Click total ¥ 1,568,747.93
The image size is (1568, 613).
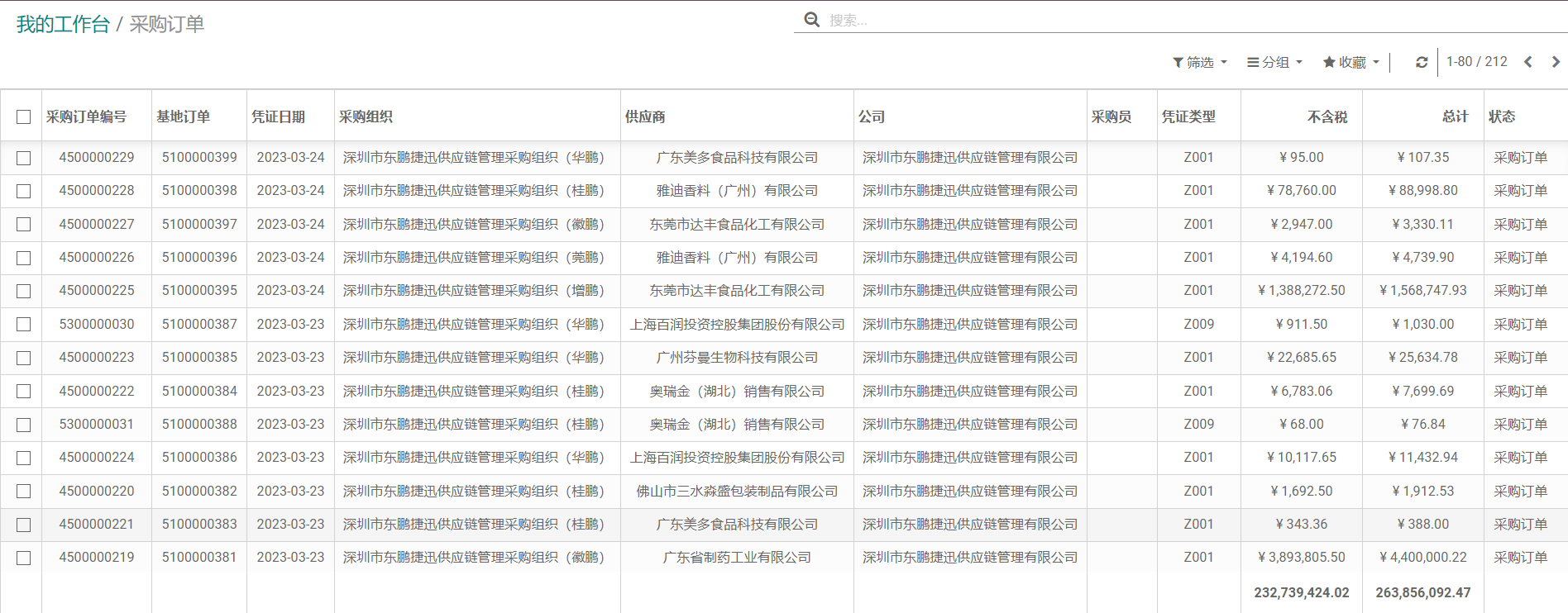1423,290
